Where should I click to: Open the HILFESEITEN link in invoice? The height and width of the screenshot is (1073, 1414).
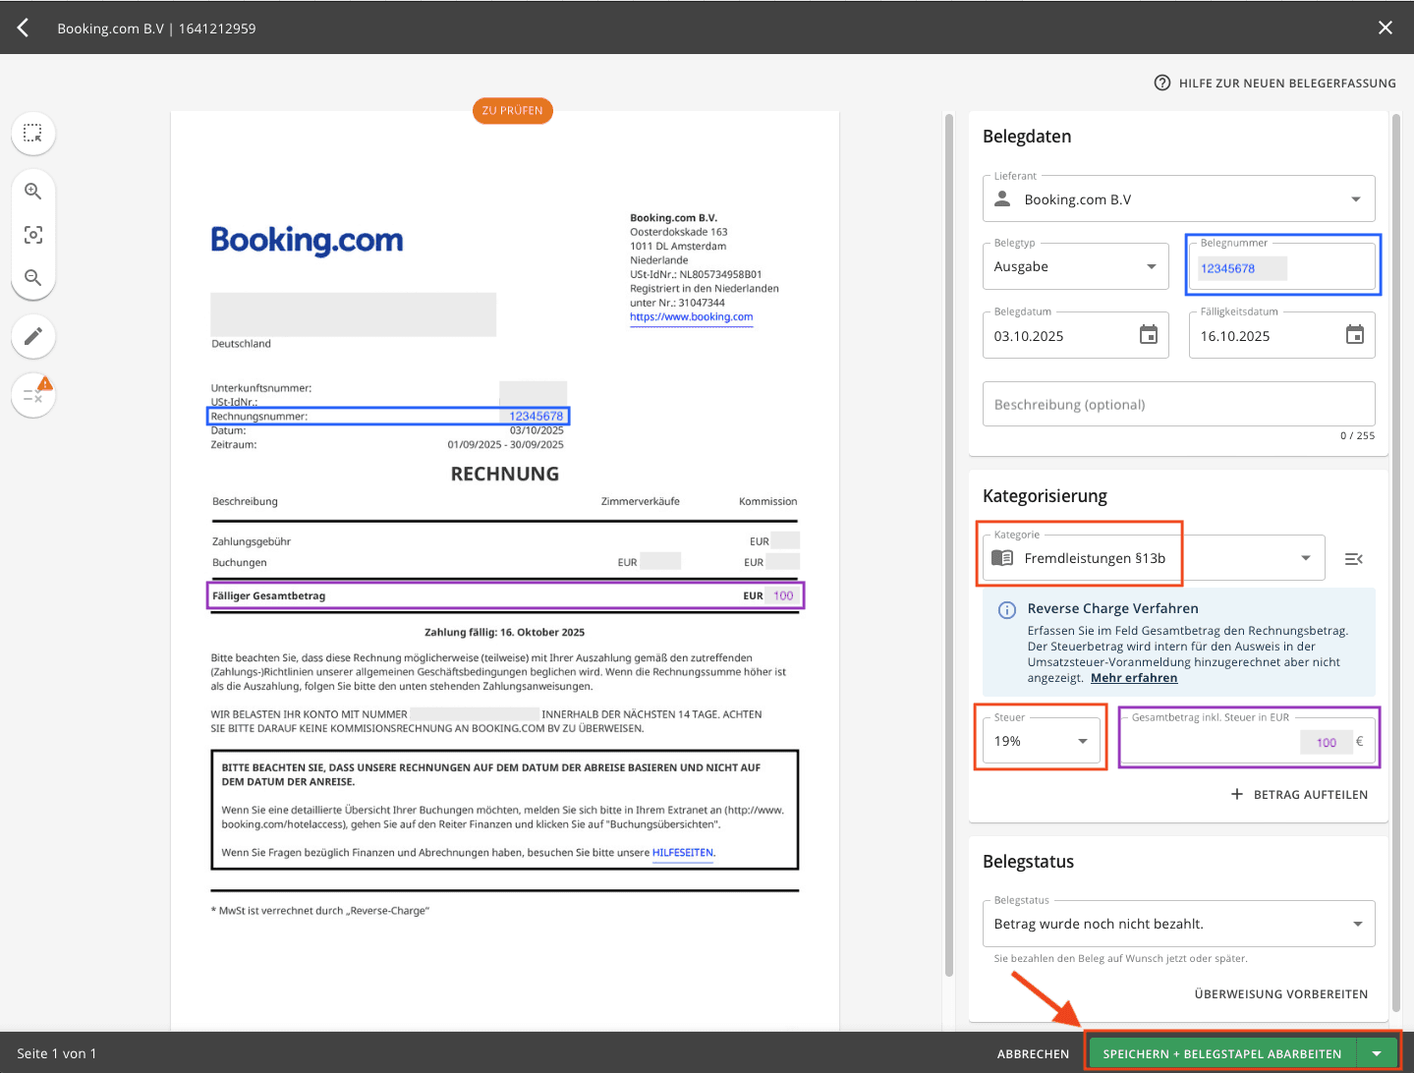click(x=683, y=853)
